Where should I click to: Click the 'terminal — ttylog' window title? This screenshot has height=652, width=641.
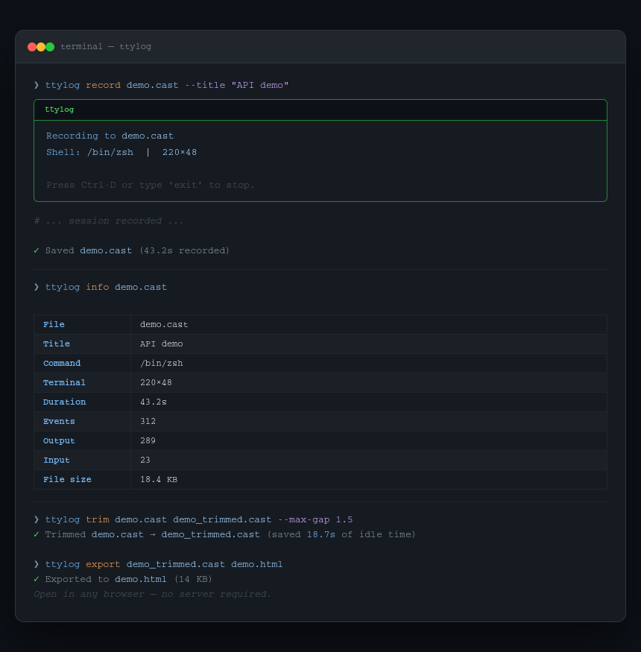pos(106,46)
